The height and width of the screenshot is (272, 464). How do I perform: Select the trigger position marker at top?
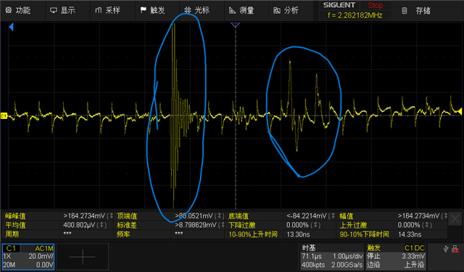click(x=235, y=25)
